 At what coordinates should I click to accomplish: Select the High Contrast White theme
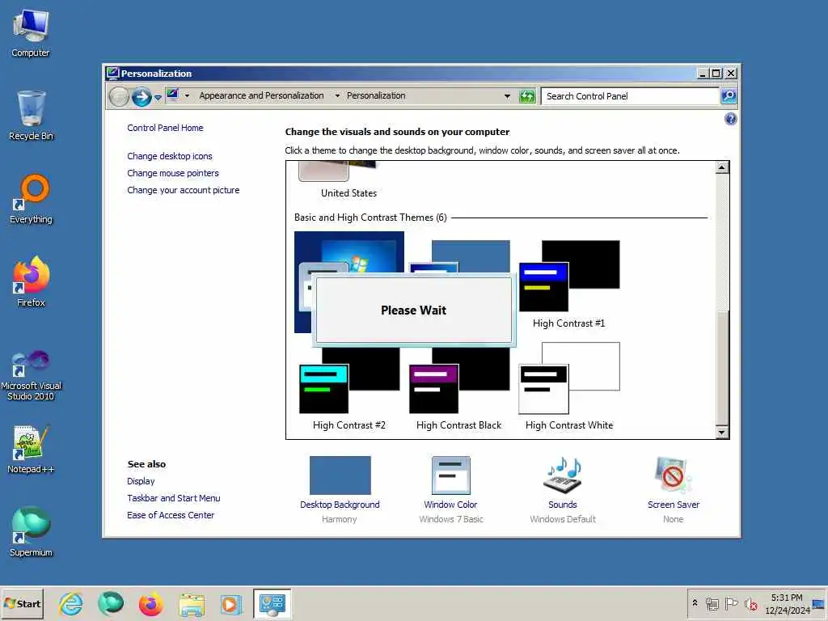tap(568, 387)
